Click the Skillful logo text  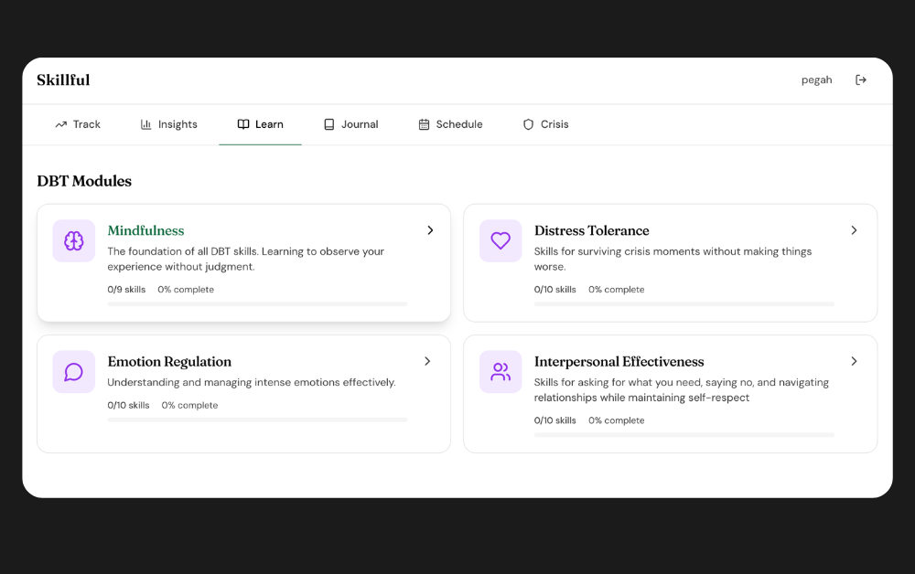(x=63, y=80)
